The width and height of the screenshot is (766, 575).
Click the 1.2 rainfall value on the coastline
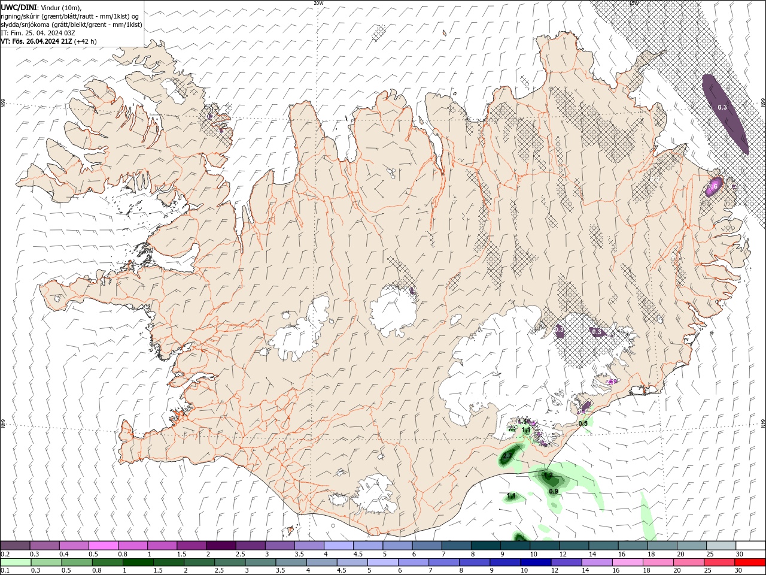click(548, 476)
